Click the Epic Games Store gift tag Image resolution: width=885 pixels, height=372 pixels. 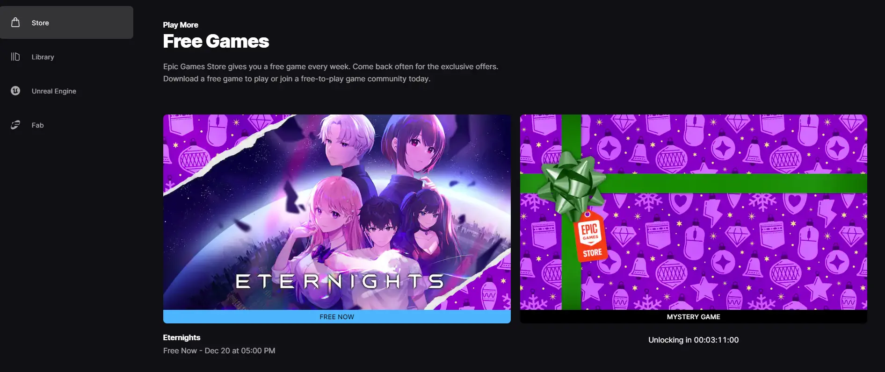(x=590, y=236)
